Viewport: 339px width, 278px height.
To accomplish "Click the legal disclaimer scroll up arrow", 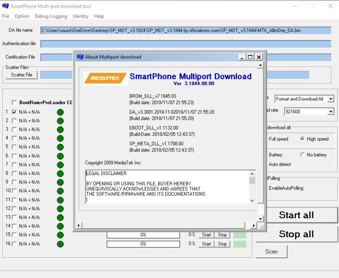I will pyautogui.click(x=252, y=174).
